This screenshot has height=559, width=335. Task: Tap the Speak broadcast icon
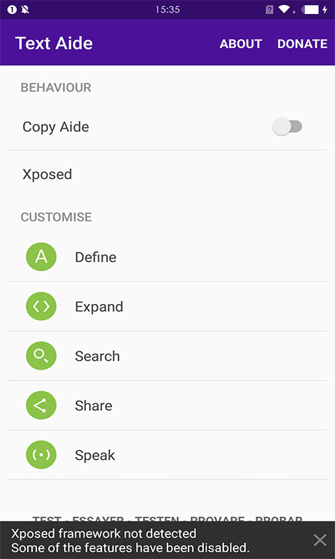pyautogui.click(x=41, y=455)
